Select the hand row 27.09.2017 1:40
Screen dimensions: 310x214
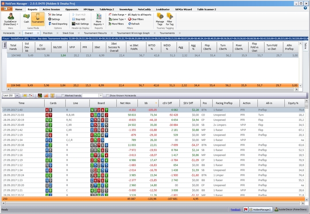[x=153, y=110]
